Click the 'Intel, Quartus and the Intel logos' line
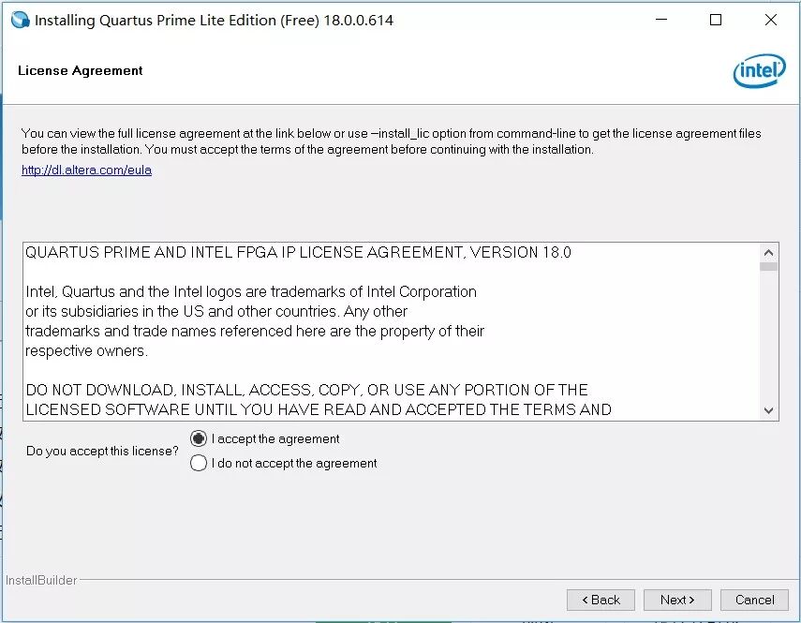Viewport: 801px width, 623px height. (x=251, y=291)
